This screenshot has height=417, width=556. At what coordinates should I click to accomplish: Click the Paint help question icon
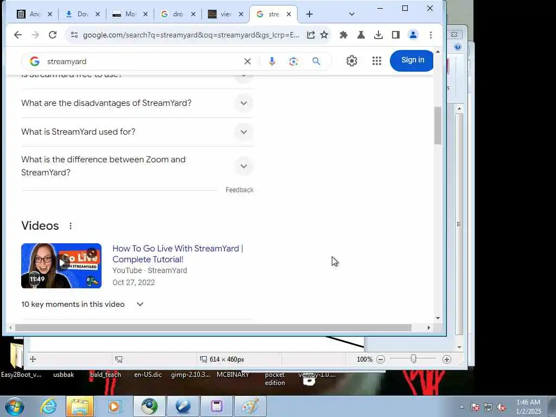[457, 47]
